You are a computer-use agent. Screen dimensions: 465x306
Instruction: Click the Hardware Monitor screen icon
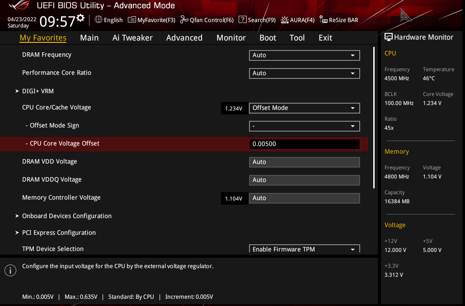[x=389, y=37]
